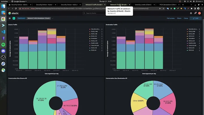Image resolution: width=204 pixels, height=115 pixels.
Task: Open the Chrome tab search dropdown arrow
Action: coord(191,5)
